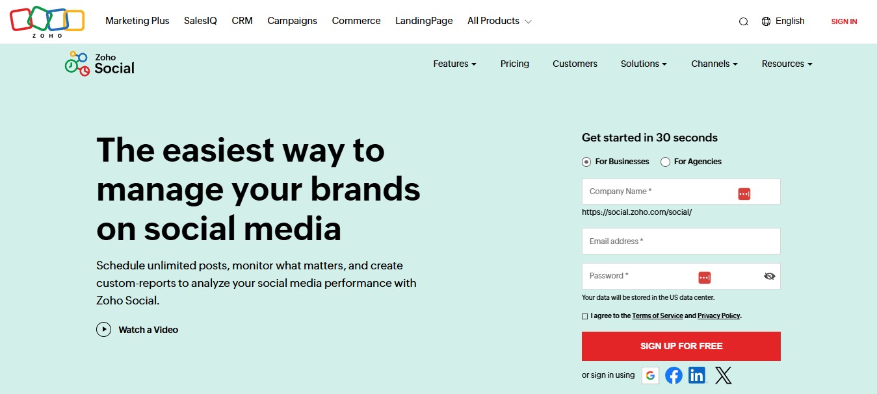
Task: Open the Features dropdown menu
Action: pyautogui.click(x=454, y=64)
